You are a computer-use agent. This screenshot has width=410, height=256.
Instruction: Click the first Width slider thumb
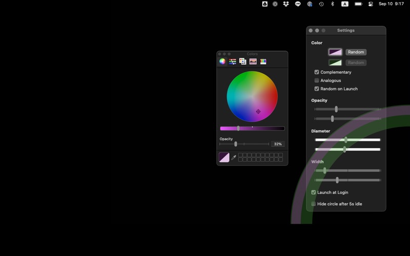point(324,170)
